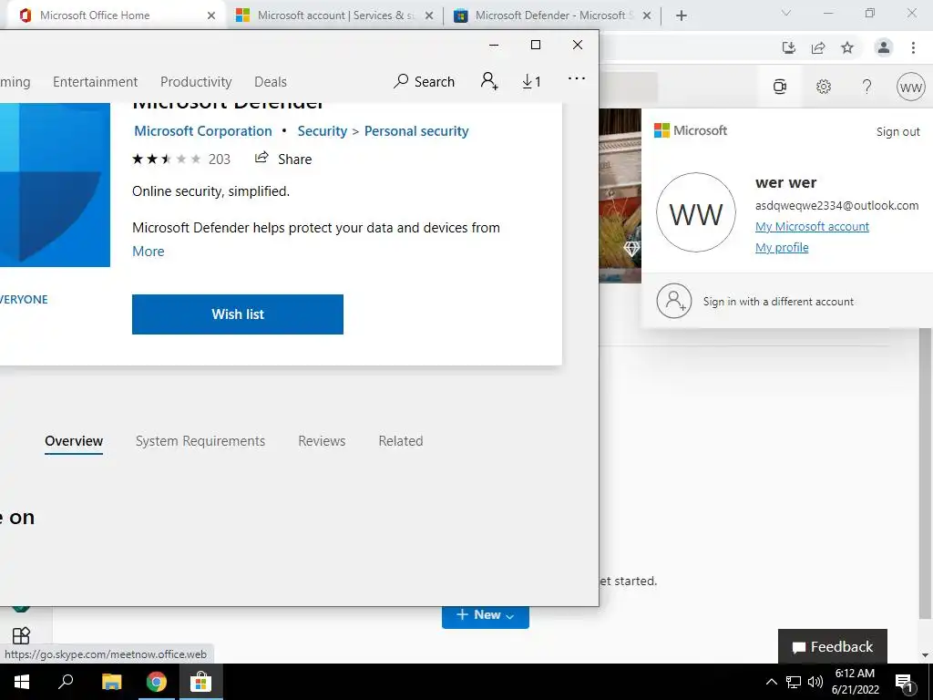
Task: Click the Wish list button
Action: click(238, 314)
